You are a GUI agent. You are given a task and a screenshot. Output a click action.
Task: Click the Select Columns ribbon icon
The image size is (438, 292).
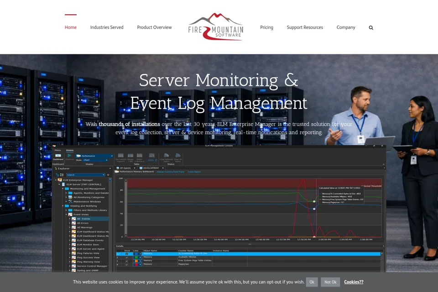point(140,156)
